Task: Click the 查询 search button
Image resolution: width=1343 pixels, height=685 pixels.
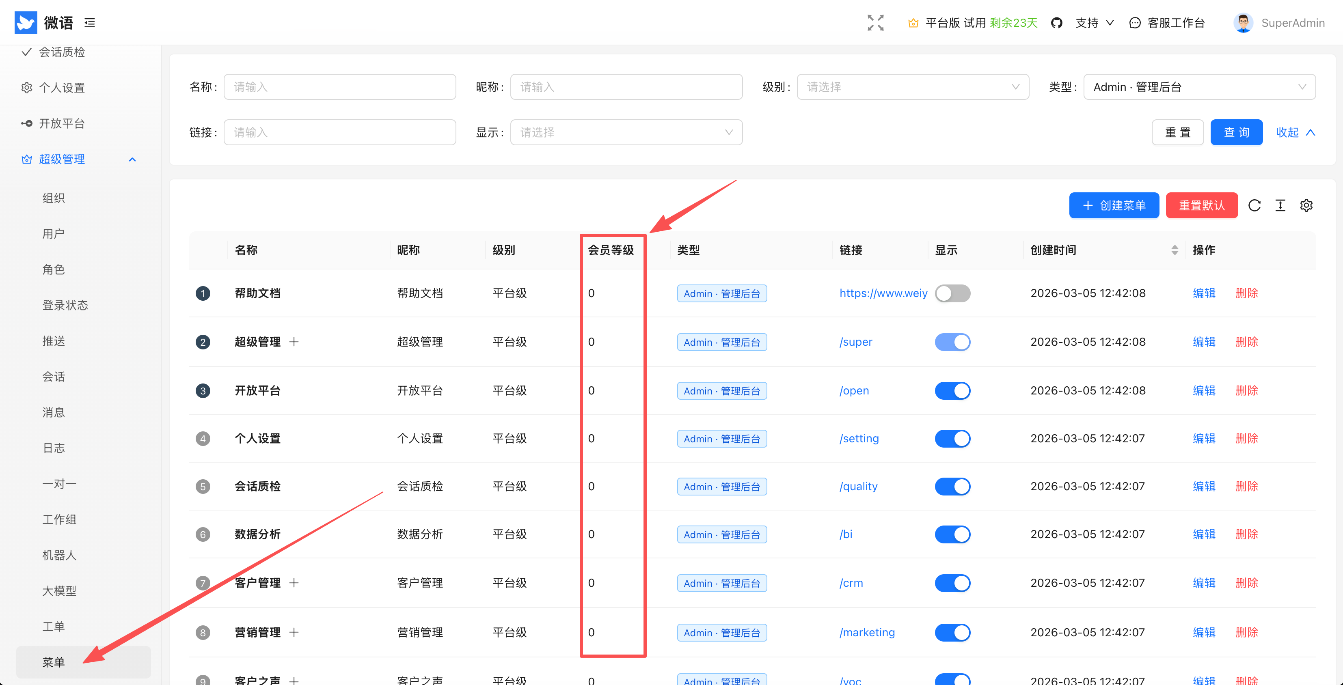Action: 1236,132
